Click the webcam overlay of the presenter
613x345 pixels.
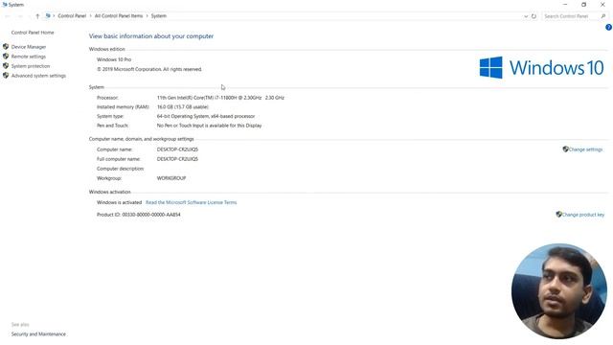pyautogui.click(x=559, y=291)
